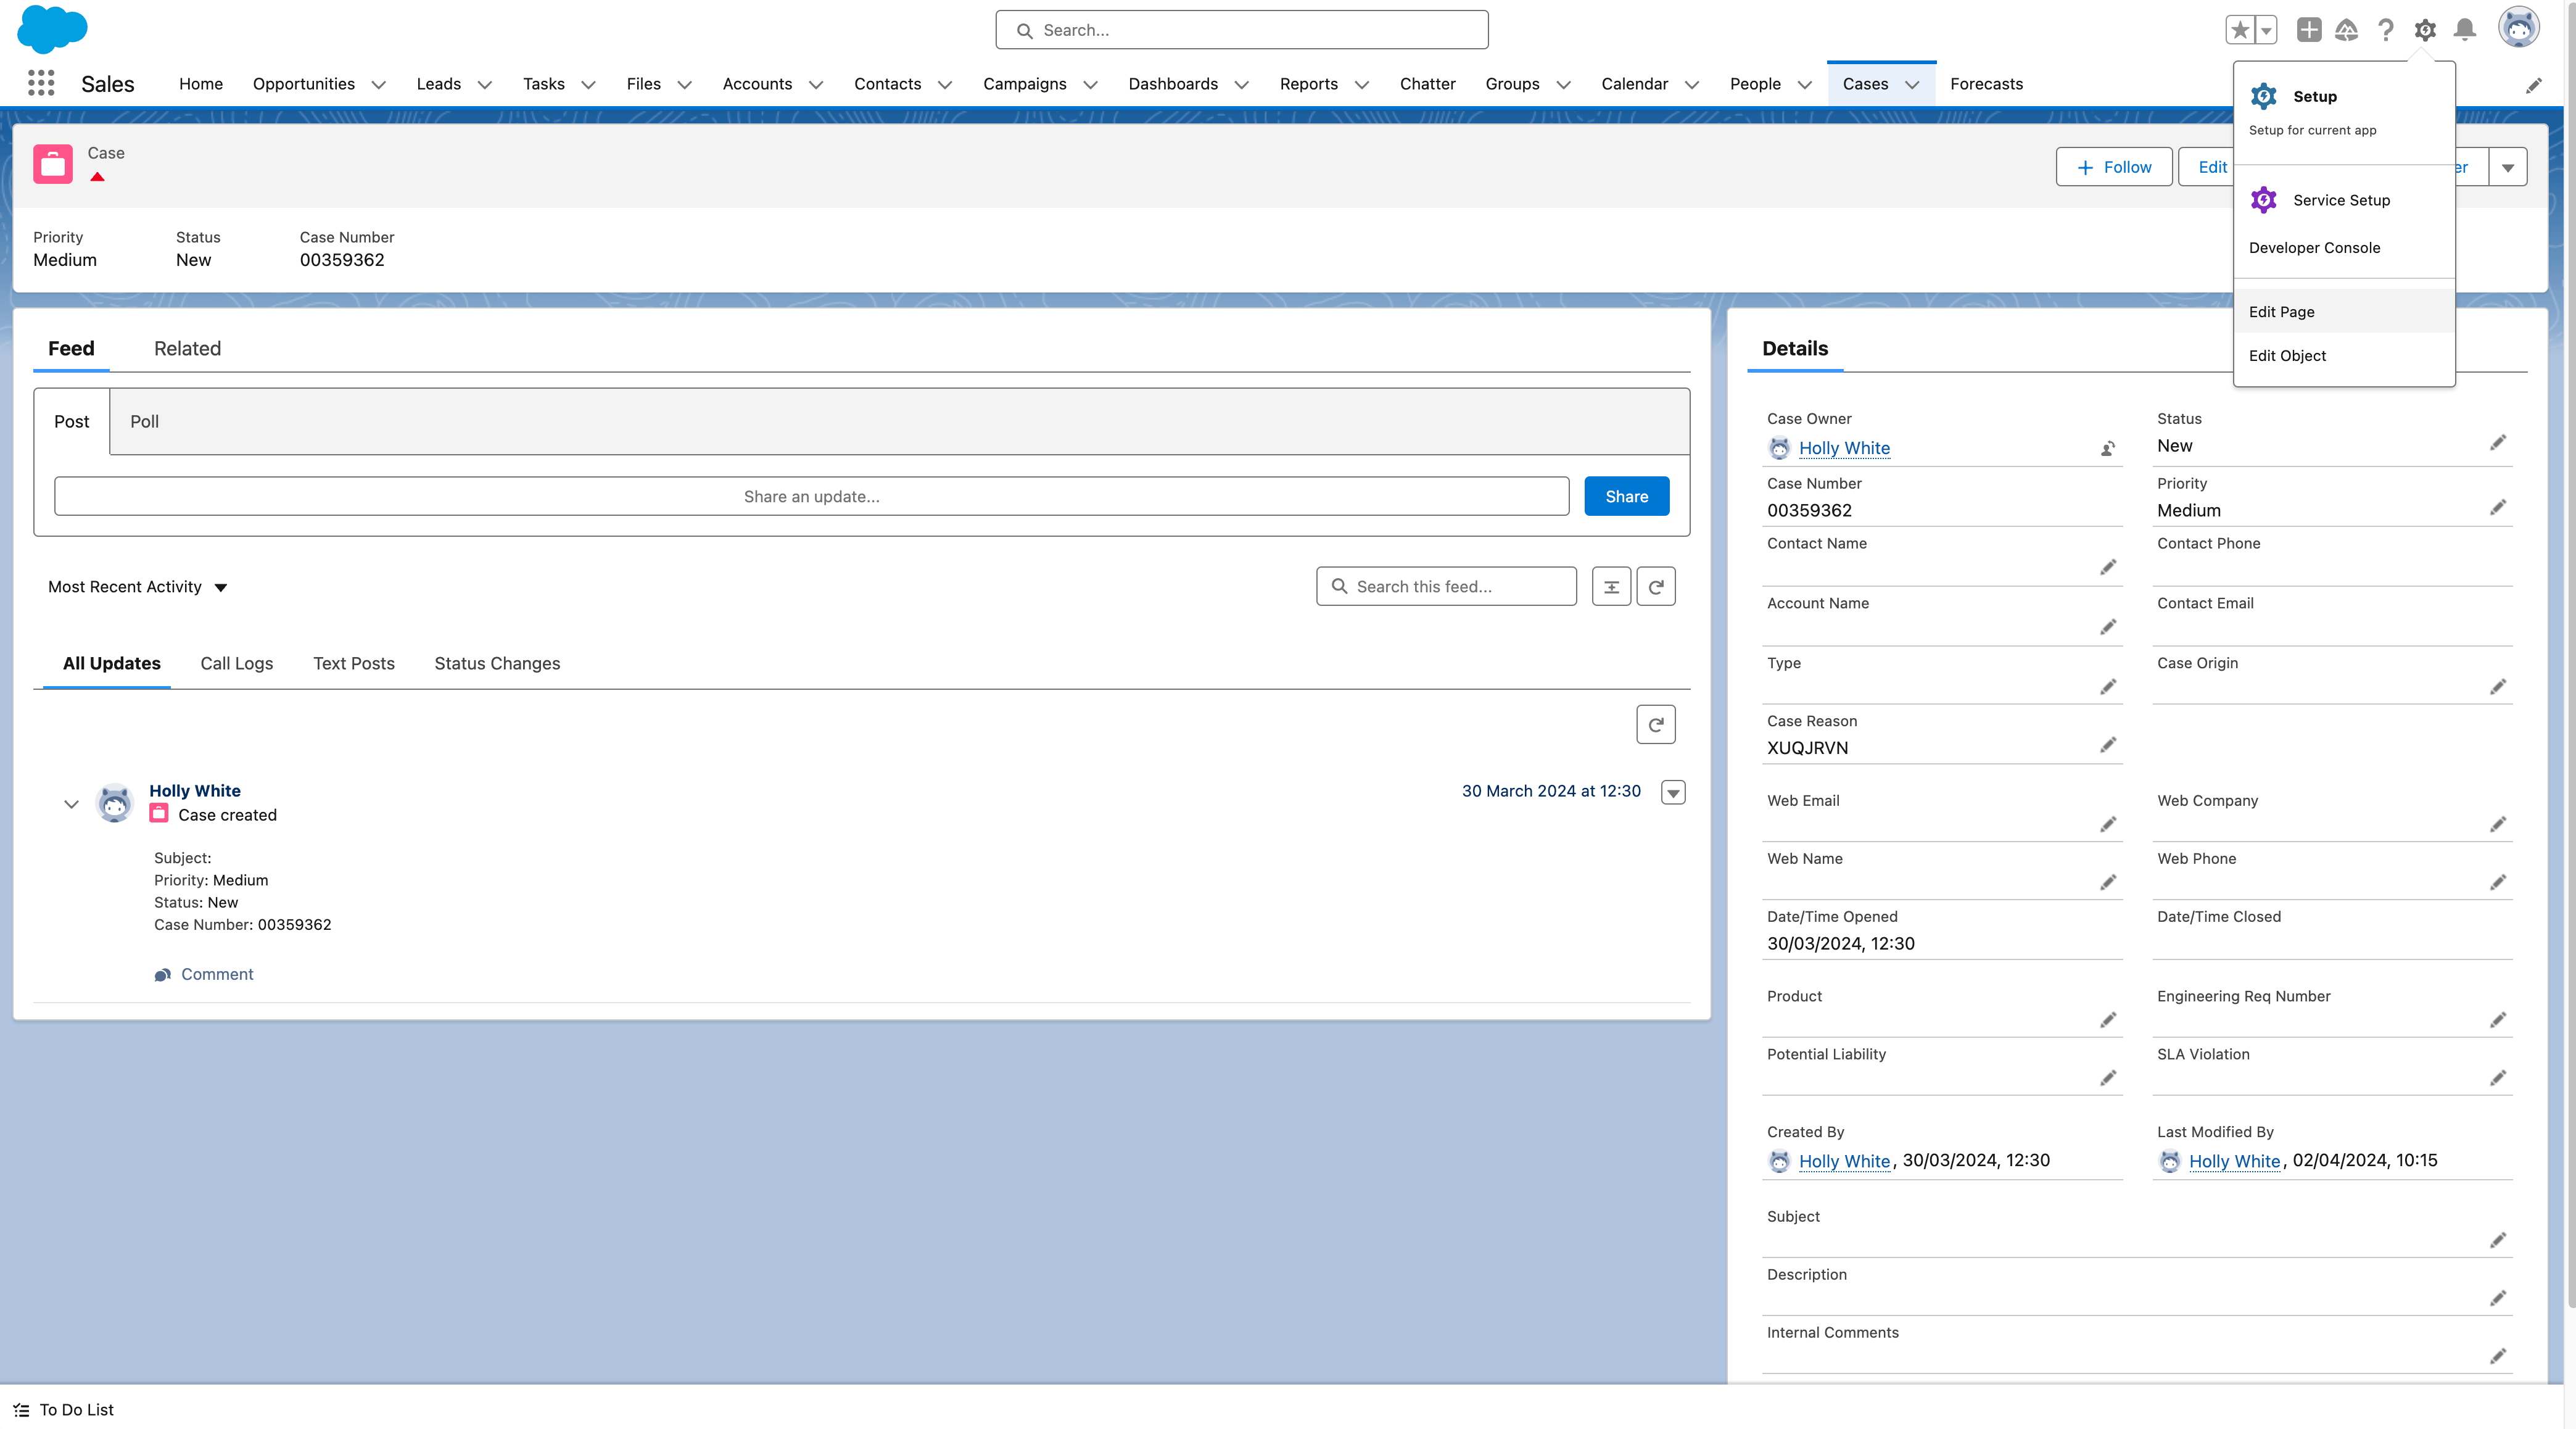Viewport: 2576px width, 1429px height.
Task: Click the change owner icon beside Holly White
Action: (2108, 449)
